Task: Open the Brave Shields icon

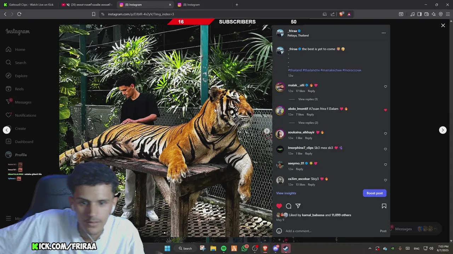Action: point(342,14)
